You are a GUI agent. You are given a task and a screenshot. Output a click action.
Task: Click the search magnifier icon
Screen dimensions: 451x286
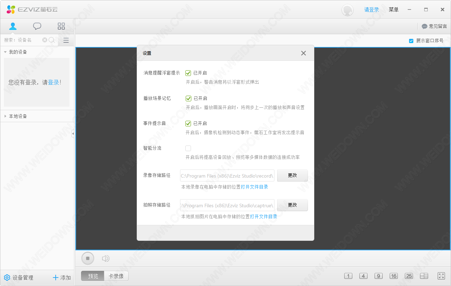click(51, 40)
